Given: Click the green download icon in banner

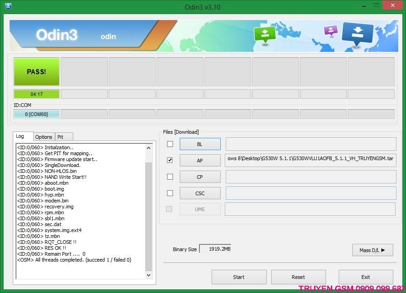Looking at the screenshot, I should tap(264, 35).
